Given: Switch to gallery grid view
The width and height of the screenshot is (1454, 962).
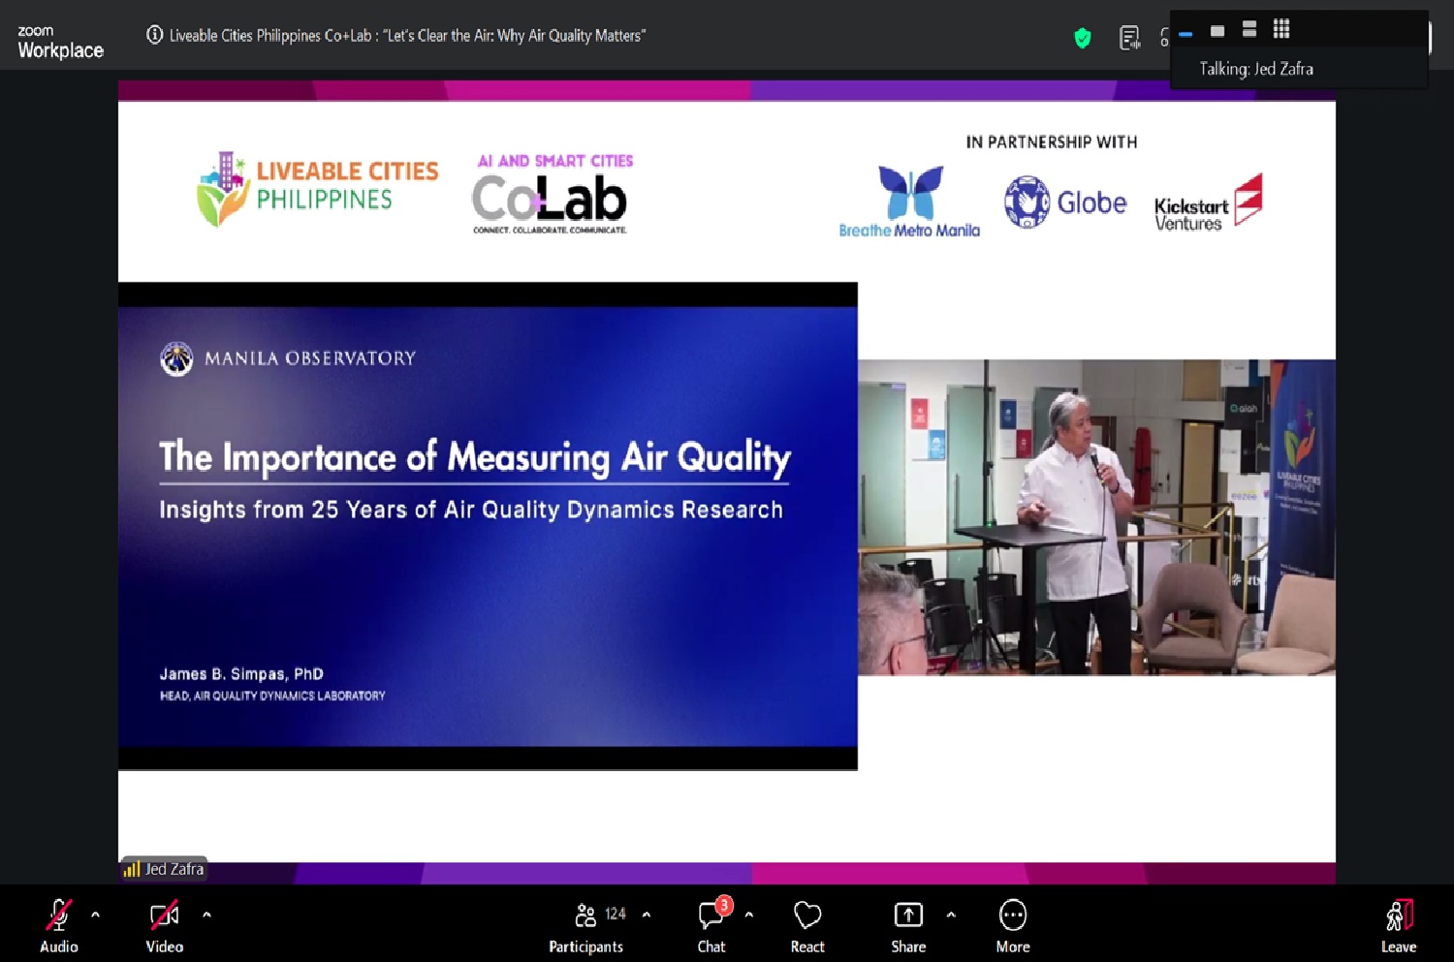Looking at the screenshot, I should coord(1281,29).
